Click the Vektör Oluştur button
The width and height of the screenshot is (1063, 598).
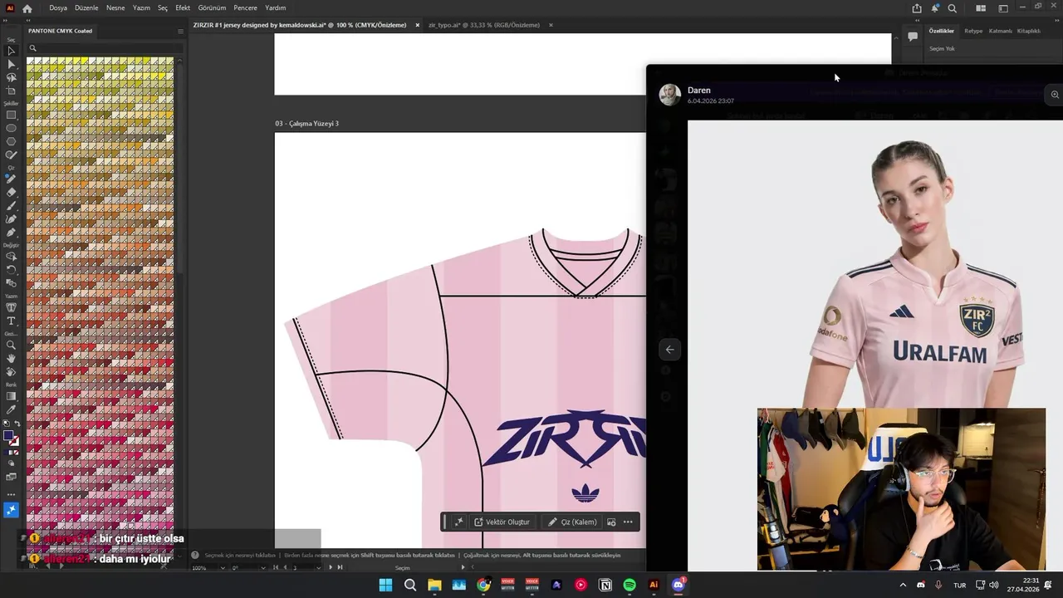502,522
